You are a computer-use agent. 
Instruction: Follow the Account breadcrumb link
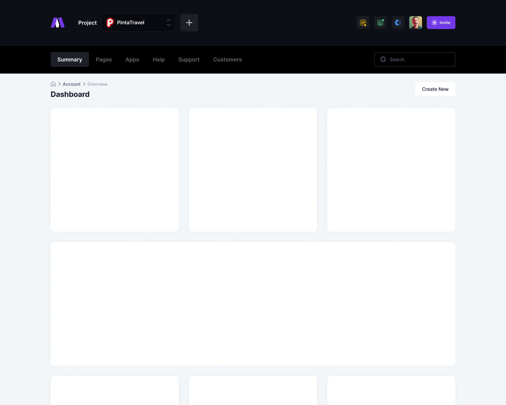[x=72, y=84]
